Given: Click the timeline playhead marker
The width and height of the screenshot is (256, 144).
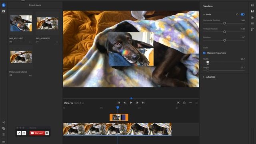Looking at the screenshot, I should [118, 108].
